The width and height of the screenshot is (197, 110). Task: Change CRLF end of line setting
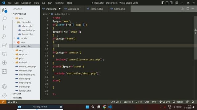[147, 102]
